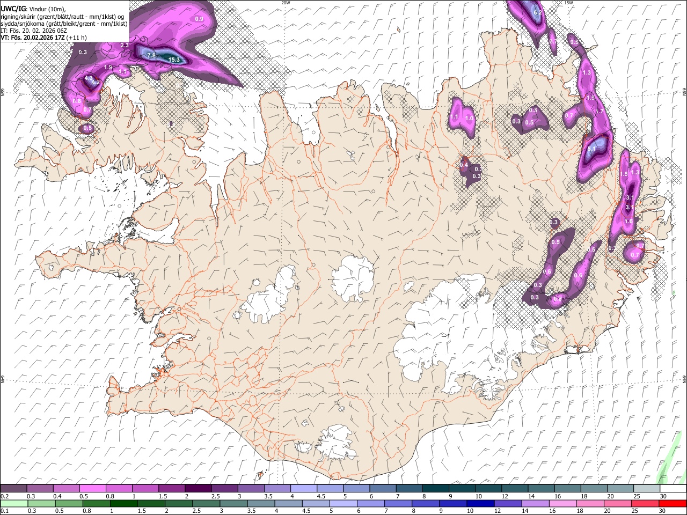
Task: Select the "rigning/skúrir" legend description line
Action: pyautogui.click(x=62, y=17)
